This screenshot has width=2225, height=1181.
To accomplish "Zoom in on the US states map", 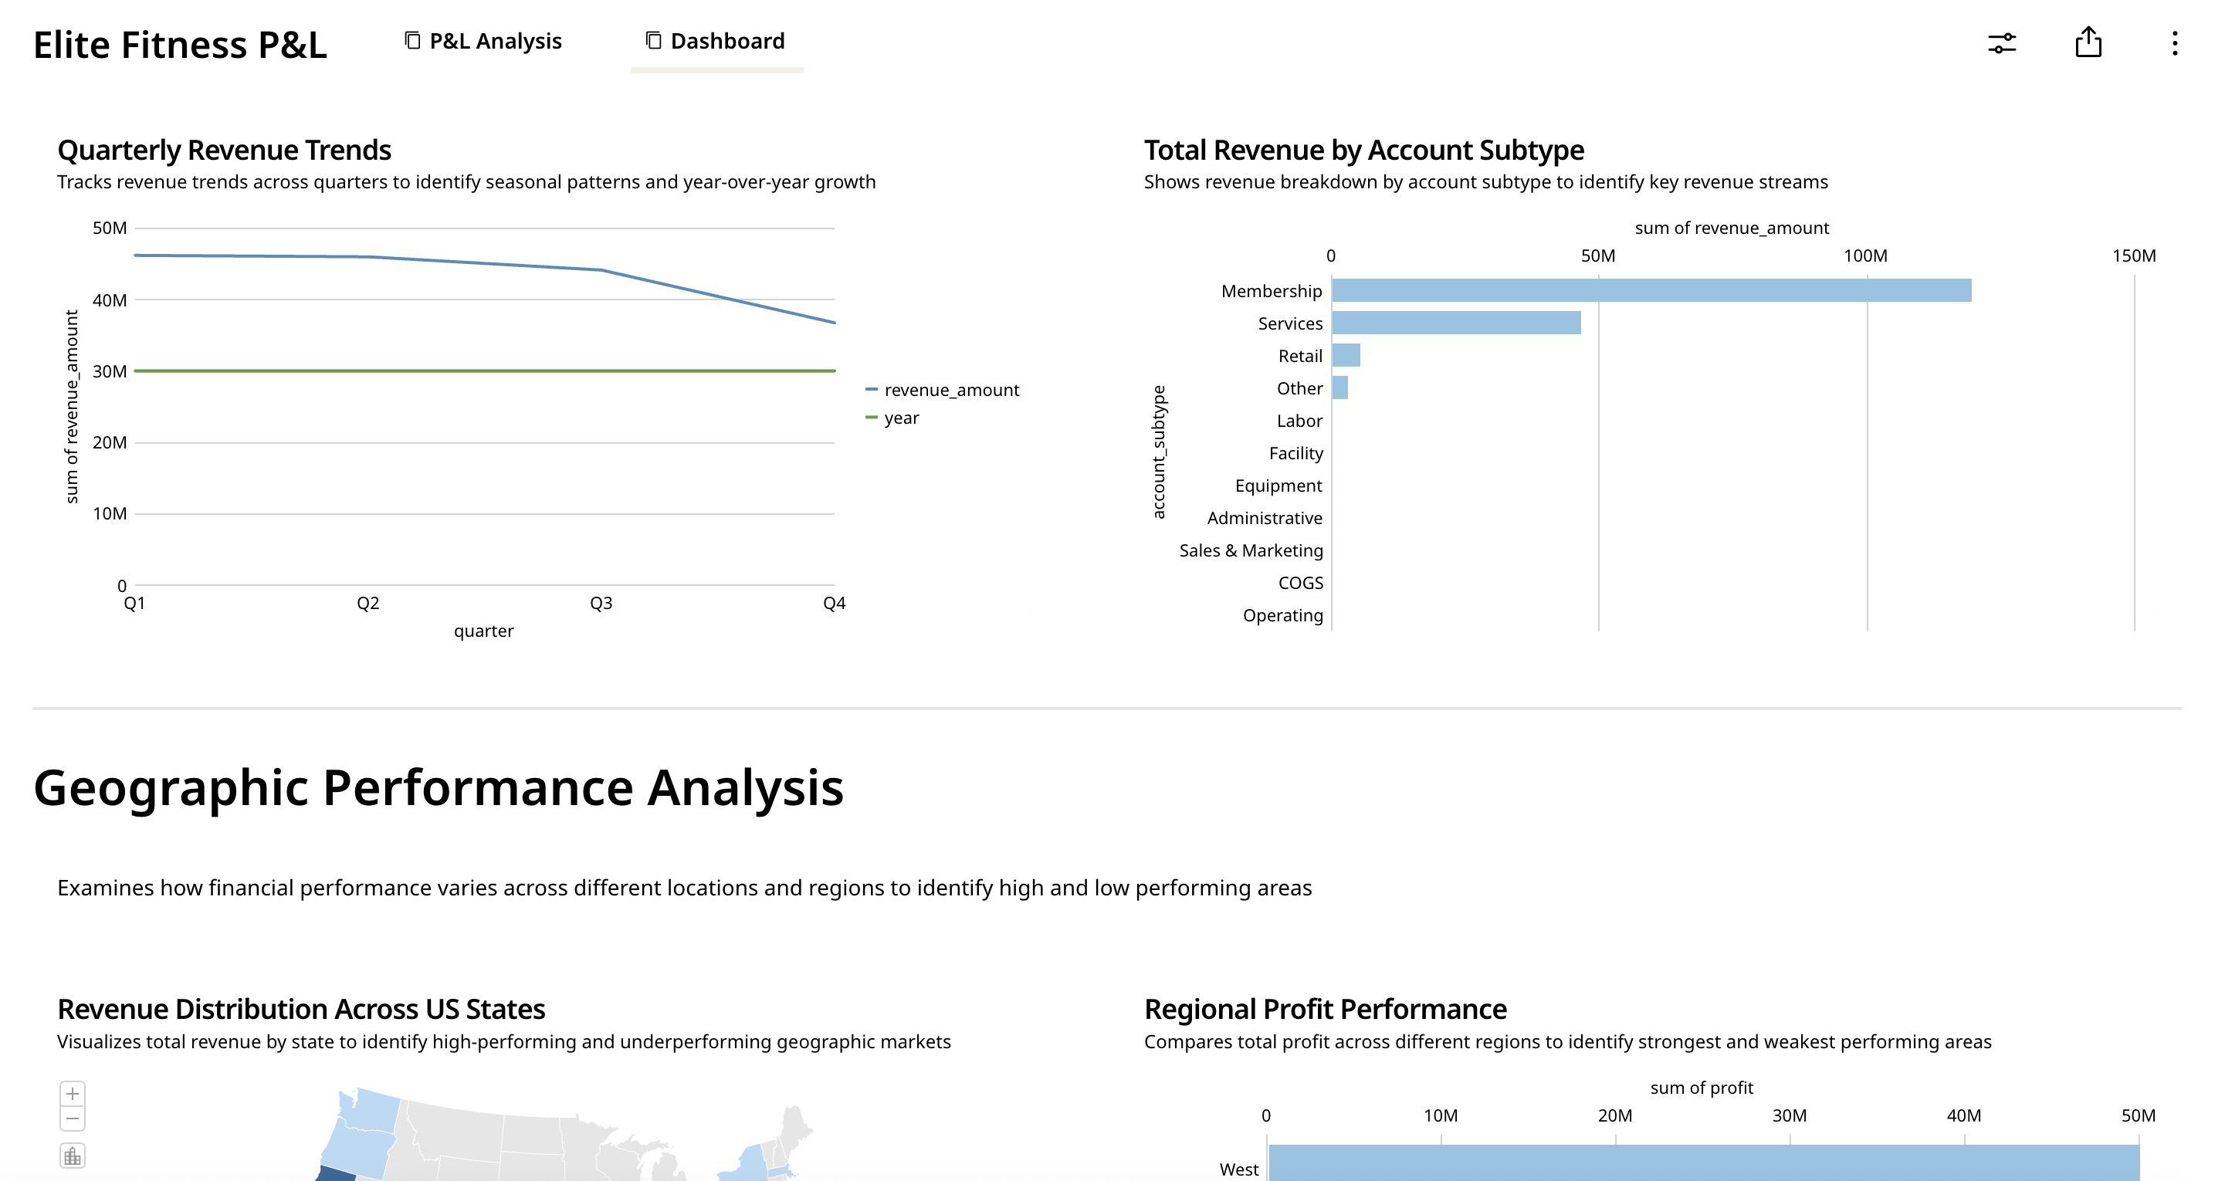I will (73, 1093).
